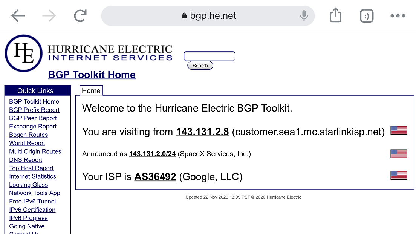Open the 143.131.2.0/24 prefix link
416x234 pixels.
(152, 154)
